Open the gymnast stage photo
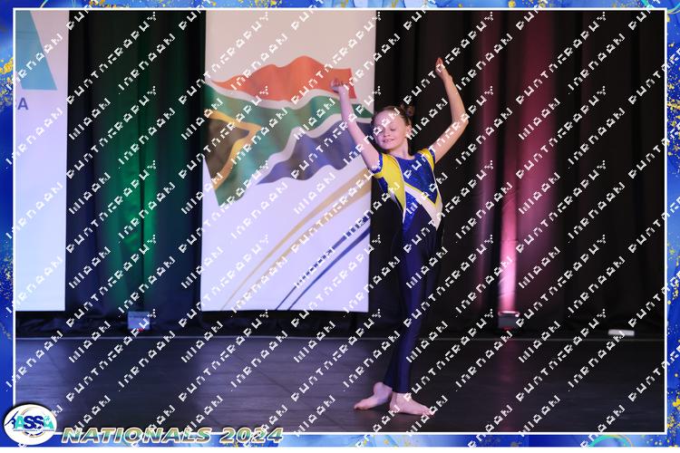 click(340, 221)
